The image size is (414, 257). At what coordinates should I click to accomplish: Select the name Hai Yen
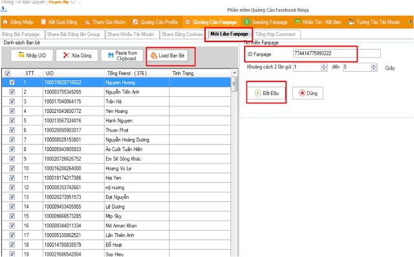[x=113, y=178]
